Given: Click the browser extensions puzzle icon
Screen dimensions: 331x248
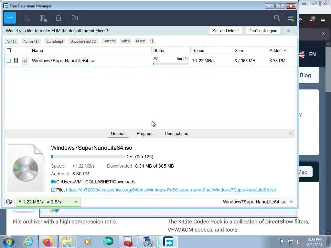Looking at the screenshot, I should [301, 20].
